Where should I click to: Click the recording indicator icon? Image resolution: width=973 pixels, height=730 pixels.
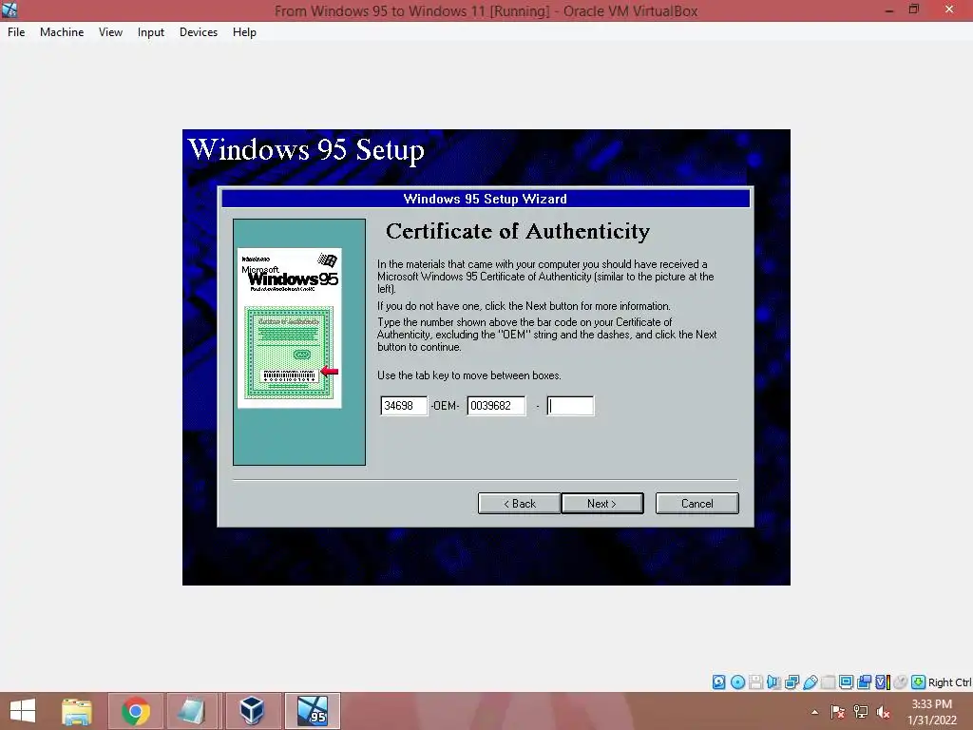click(864, 682)
